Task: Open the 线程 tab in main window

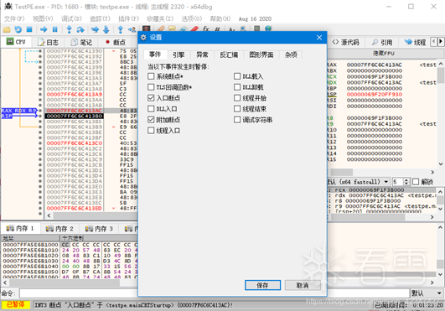Action: click(415, 42)
